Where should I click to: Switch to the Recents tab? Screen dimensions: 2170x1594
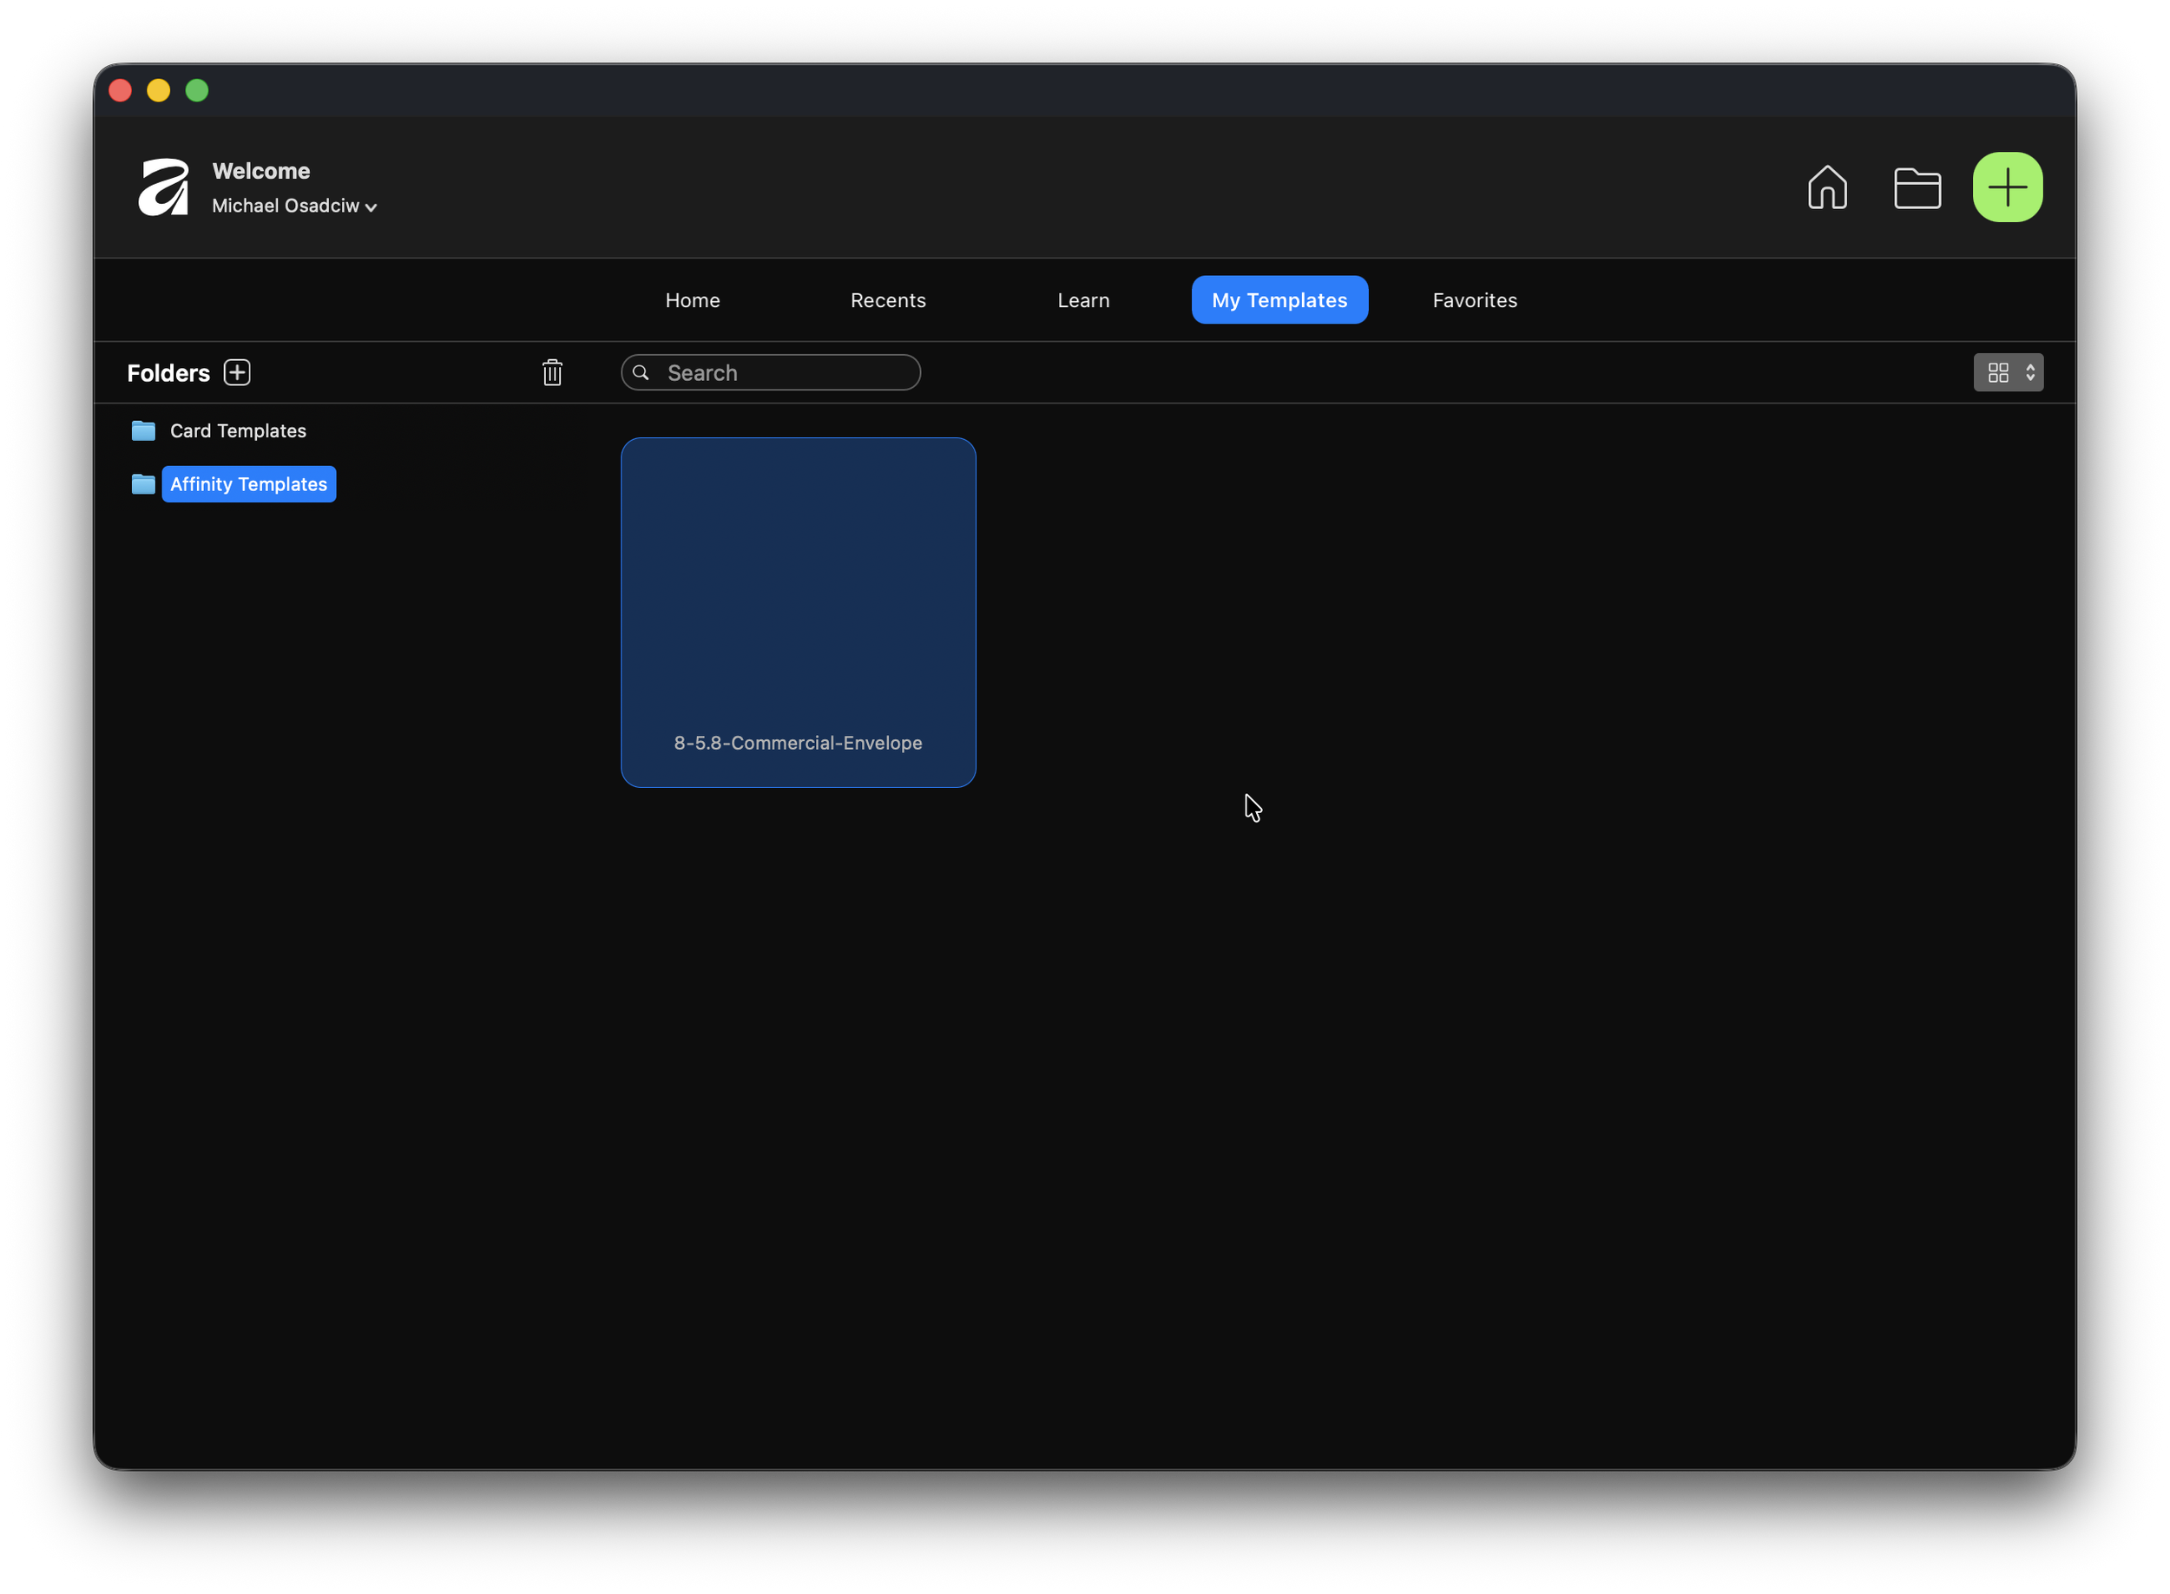pyautogui.click(x=888, y=300)
